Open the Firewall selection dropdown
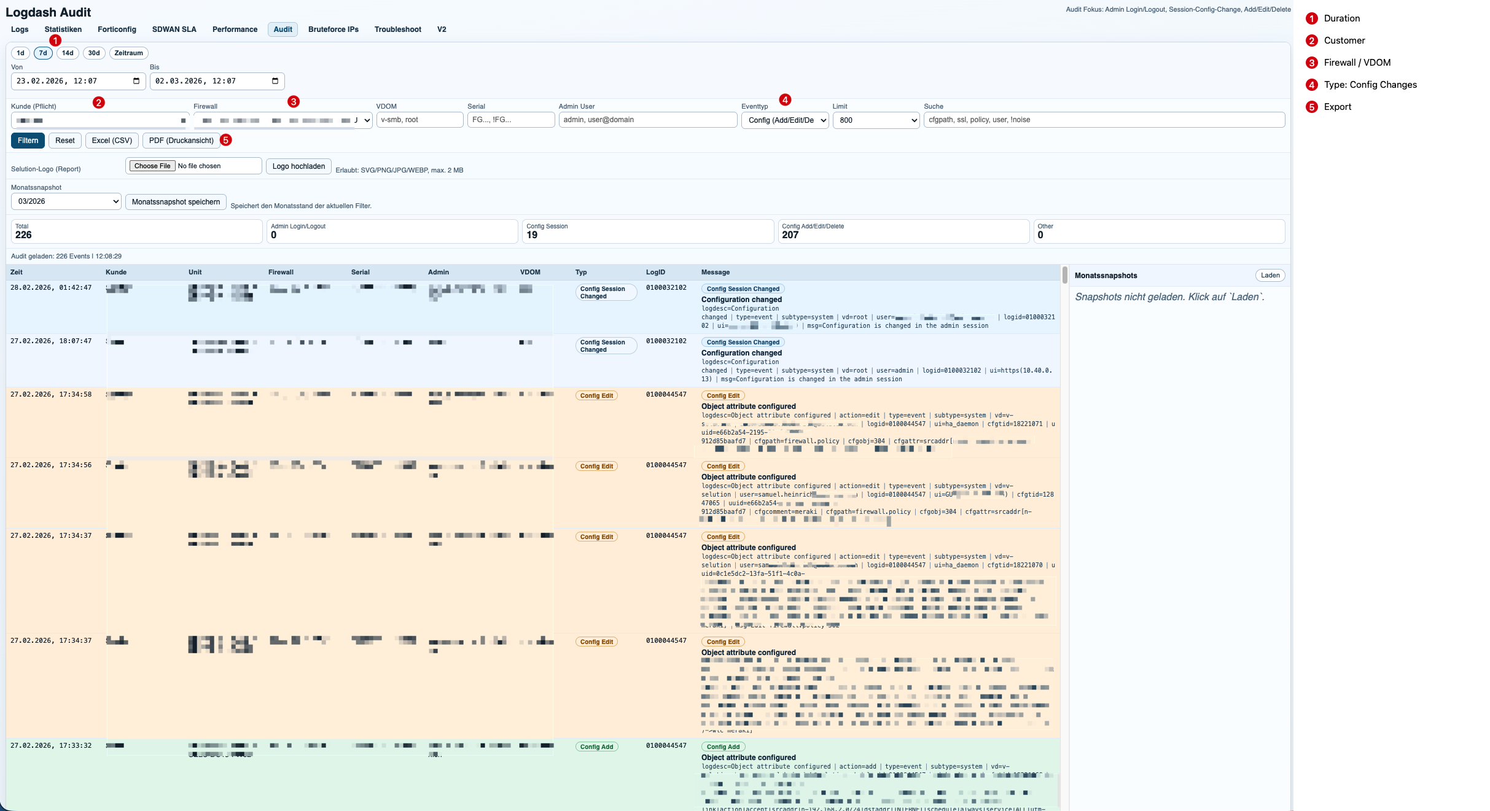This screenshot has height=811, width=1490. [x=283, y=120]
